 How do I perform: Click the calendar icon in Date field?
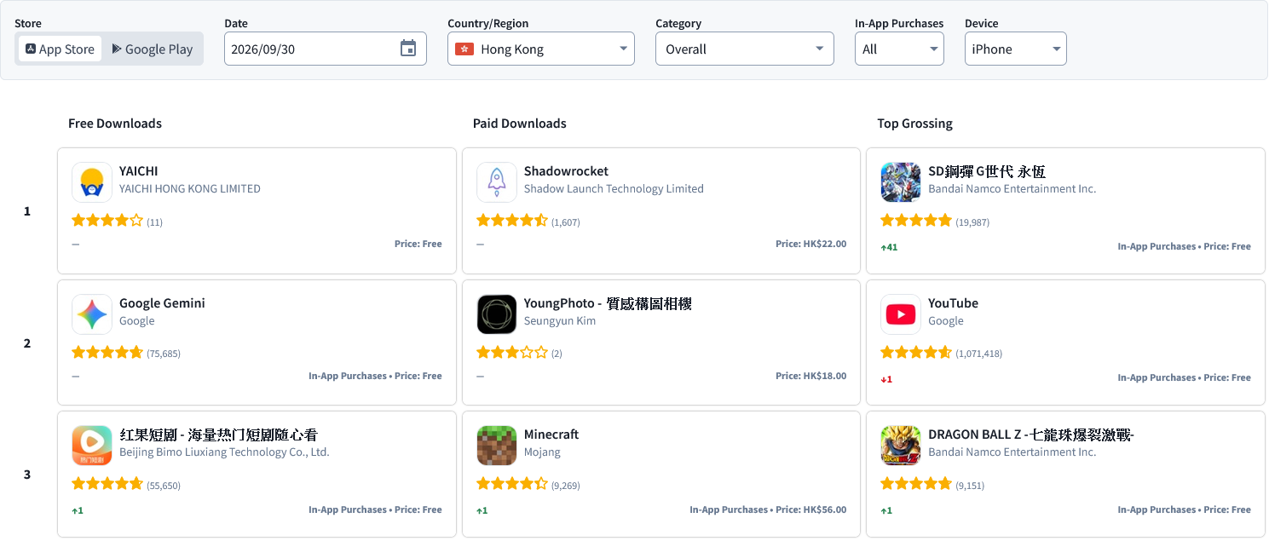coord(408,49)
